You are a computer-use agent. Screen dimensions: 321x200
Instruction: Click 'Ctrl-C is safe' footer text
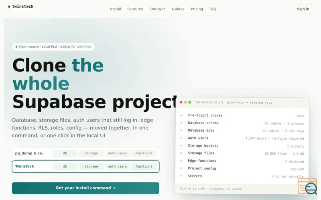pos(211,189)
